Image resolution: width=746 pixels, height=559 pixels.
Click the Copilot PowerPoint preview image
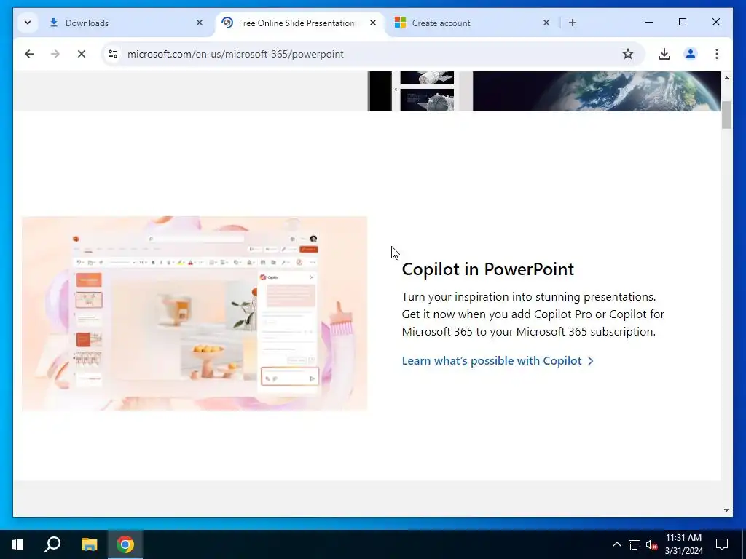pyautogui.click(x=195, y=313)
